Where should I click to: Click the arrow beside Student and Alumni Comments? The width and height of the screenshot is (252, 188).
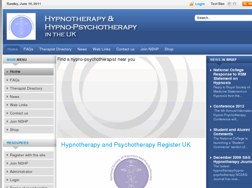pos(211,130)
